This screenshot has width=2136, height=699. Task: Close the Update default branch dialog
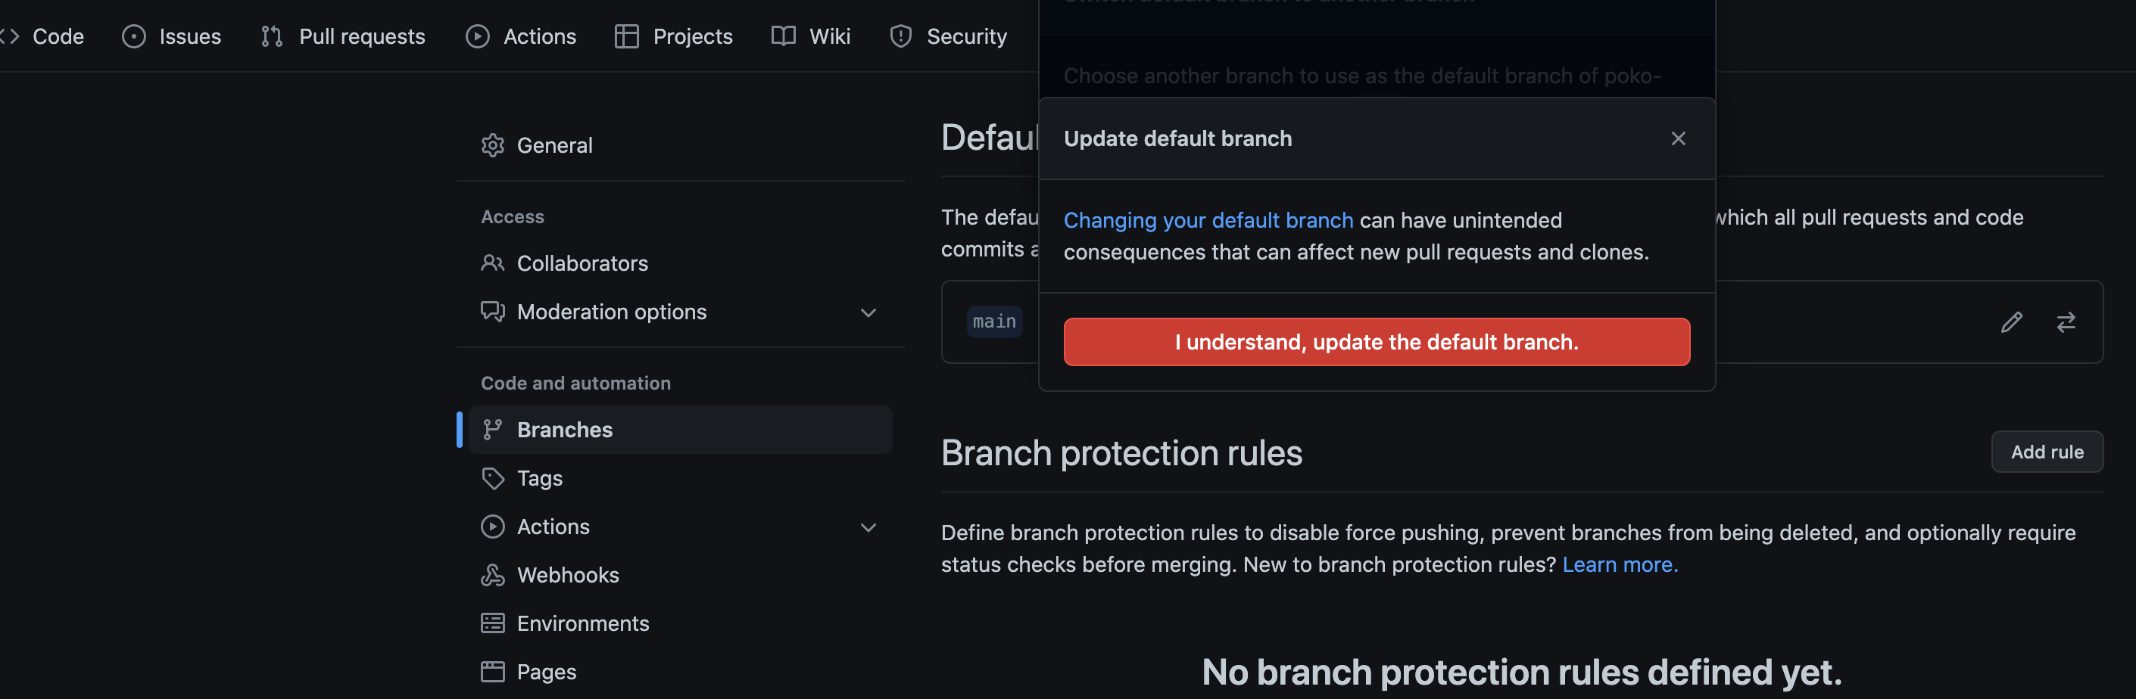[1677, 138]
